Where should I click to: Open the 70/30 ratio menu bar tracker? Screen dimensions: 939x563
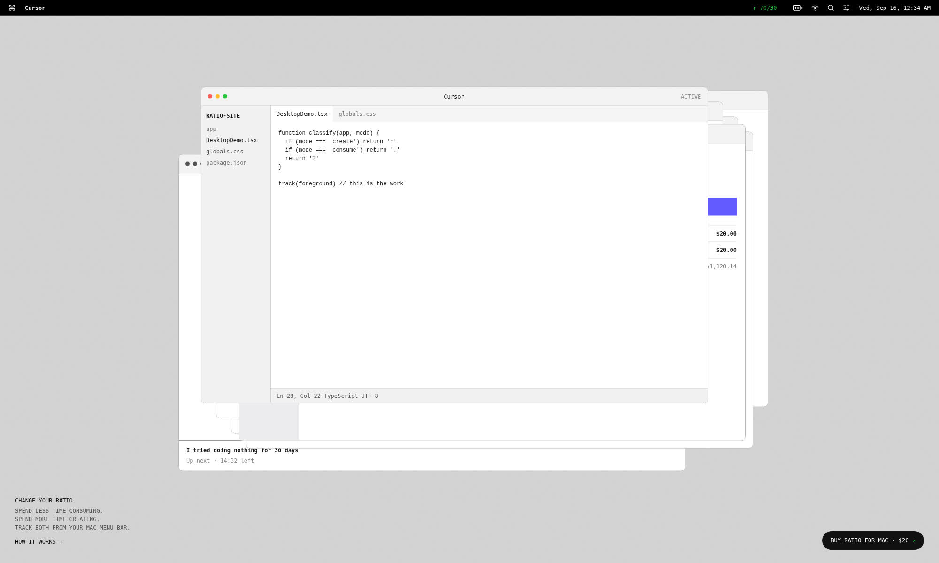point(765,8)
